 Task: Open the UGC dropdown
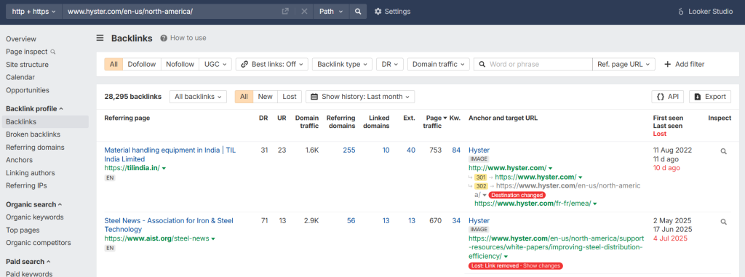(215, 64)
